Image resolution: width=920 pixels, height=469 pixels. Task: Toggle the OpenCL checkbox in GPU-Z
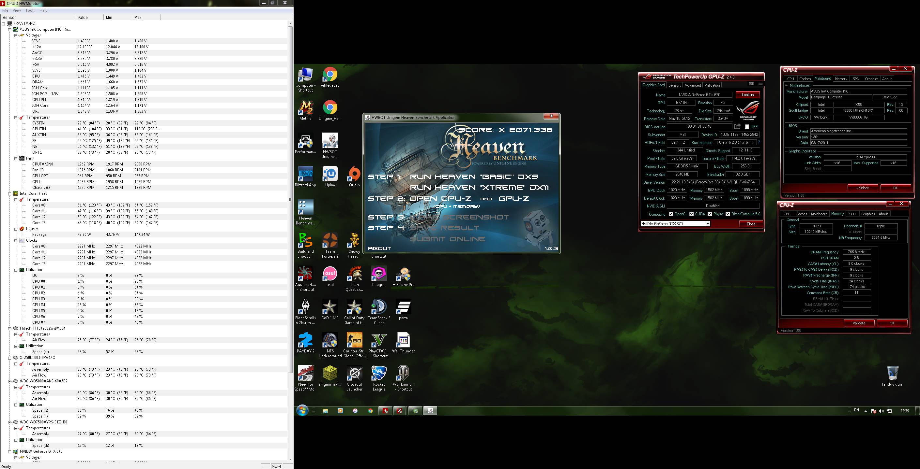[671, 214]
